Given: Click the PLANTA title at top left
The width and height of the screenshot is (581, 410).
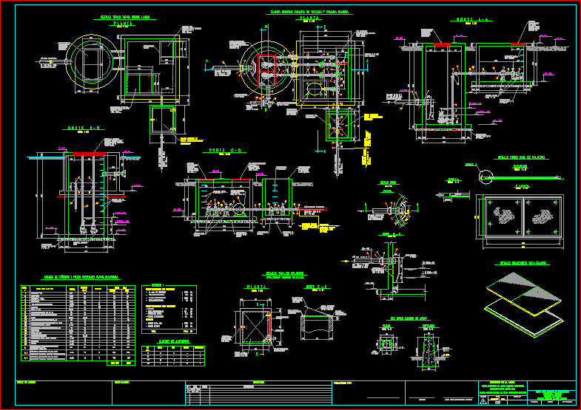Looking at the screenshot, I should [124, 23].
